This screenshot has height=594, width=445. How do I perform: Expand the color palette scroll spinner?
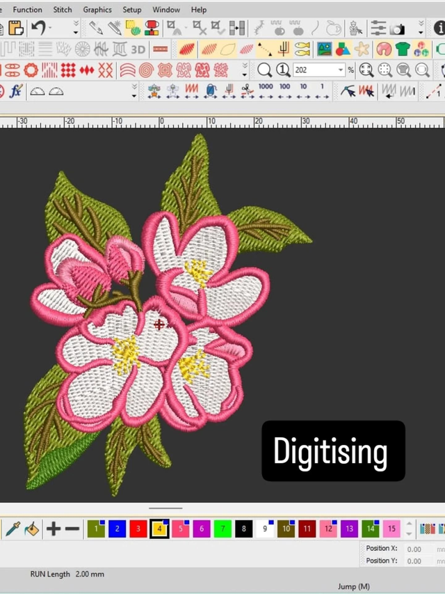coord(408,529)
